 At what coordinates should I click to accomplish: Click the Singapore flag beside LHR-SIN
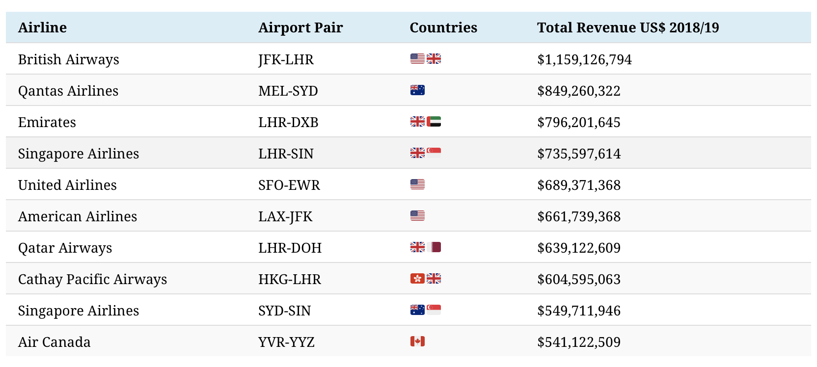point(434,152)
